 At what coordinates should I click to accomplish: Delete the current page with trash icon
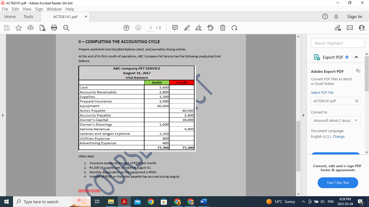(223, 28)
